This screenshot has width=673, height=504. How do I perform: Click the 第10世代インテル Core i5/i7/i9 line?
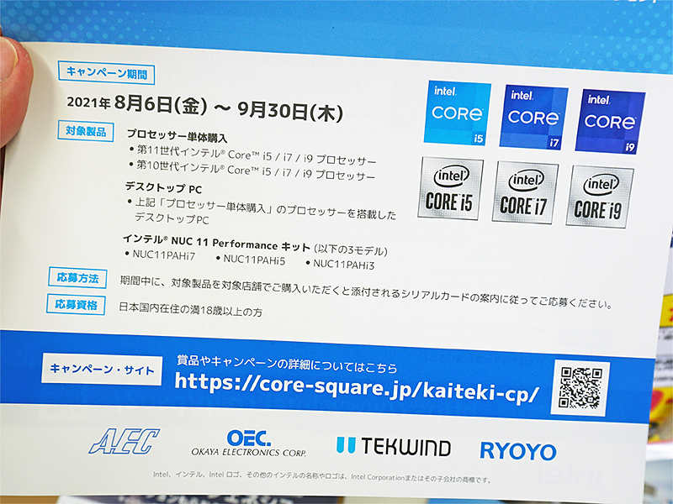pyautogui.click(x=252, y=171)
